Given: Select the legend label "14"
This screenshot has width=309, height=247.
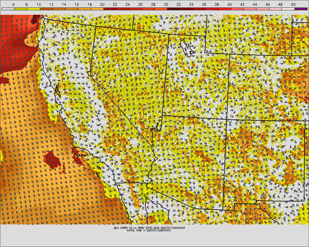Looking at the screenshot, I should (64, 4).
